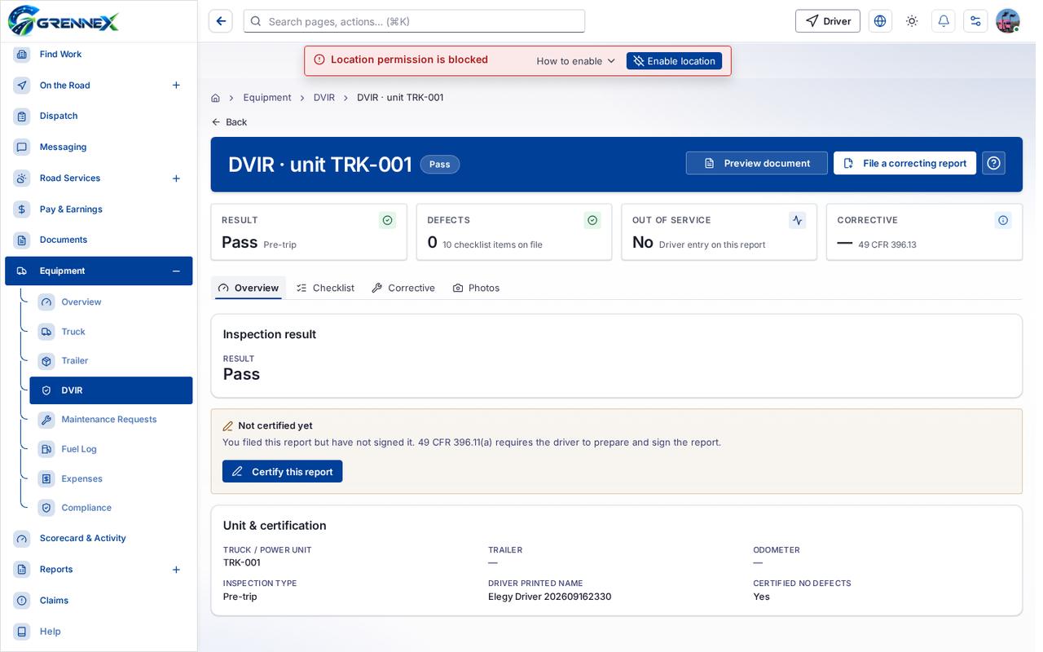Click the Fuel Log icon in sidebar
The image size is (1043, 652).
coord(46,449)
